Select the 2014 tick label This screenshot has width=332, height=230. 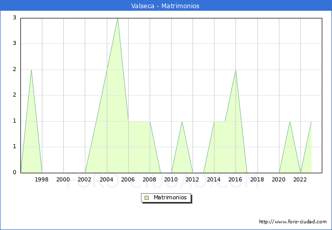click(x=214, y=179)
